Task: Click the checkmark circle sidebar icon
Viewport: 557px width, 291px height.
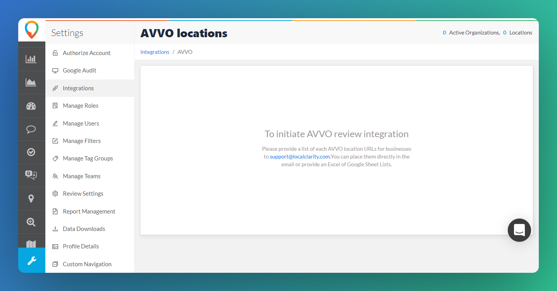Action: coord(31,152)
